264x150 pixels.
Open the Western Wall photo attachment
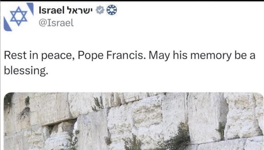click(x=132, y=122)
